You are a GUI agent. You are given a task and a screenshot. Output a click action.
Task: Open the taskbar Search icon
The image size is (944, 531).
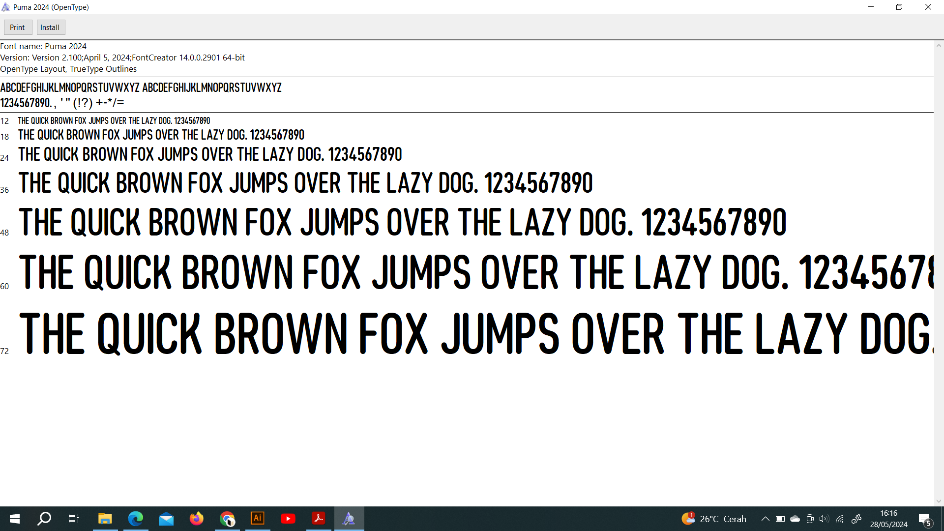(x=44, y=519)
